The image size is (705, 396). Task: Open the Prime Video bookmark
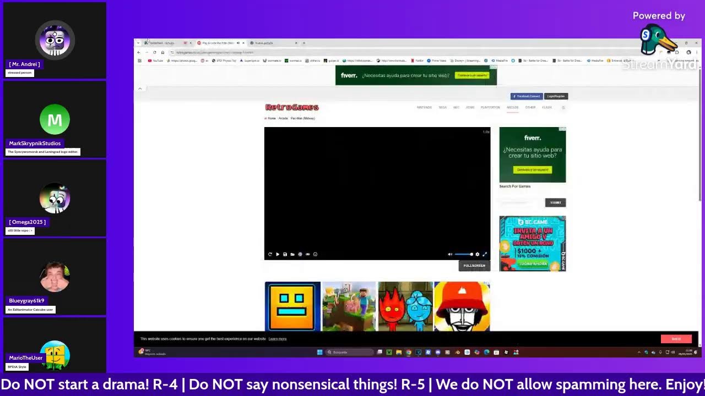(x=437, y=61)
